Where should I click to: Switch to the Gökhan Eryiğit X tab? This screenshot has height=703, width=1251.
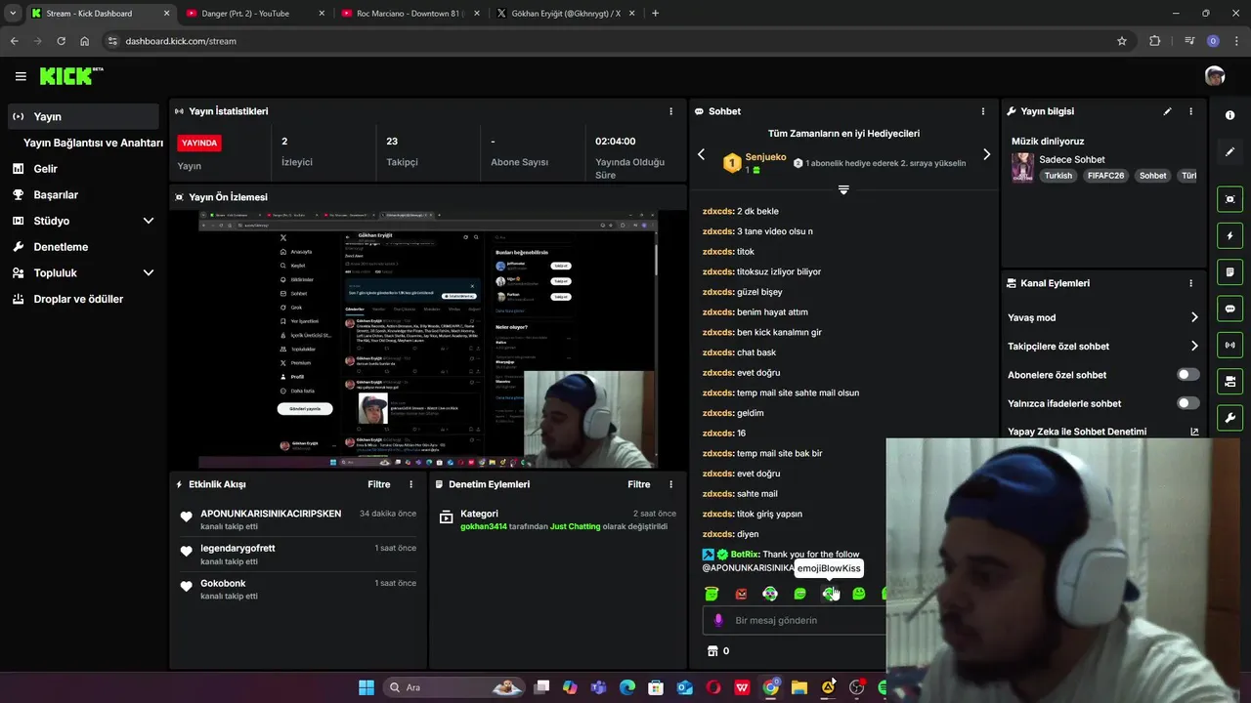click(564, 14)
